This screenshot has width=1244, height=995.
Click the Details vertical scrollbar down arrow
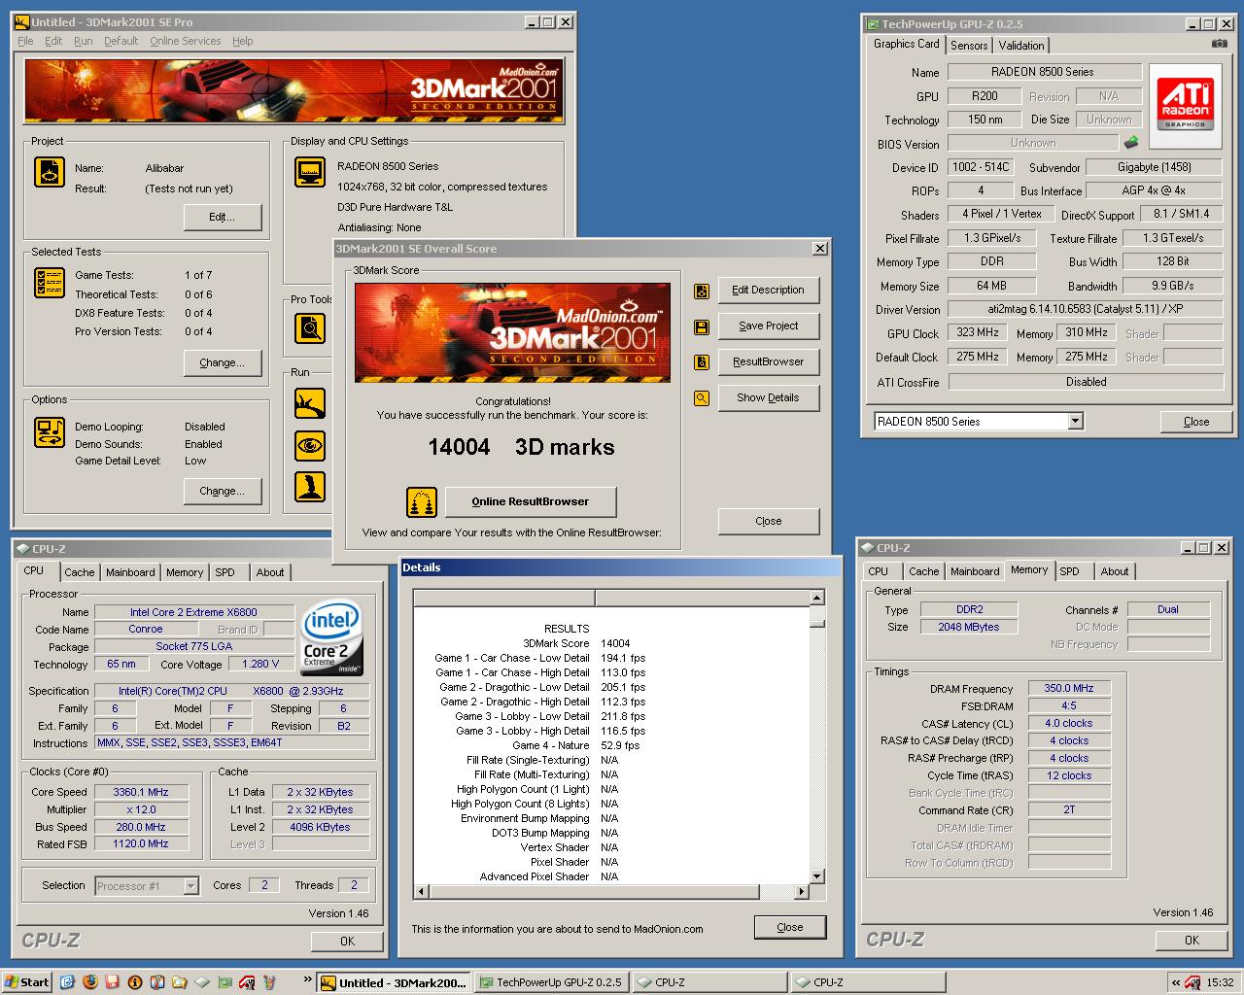(x=817, y=875)
